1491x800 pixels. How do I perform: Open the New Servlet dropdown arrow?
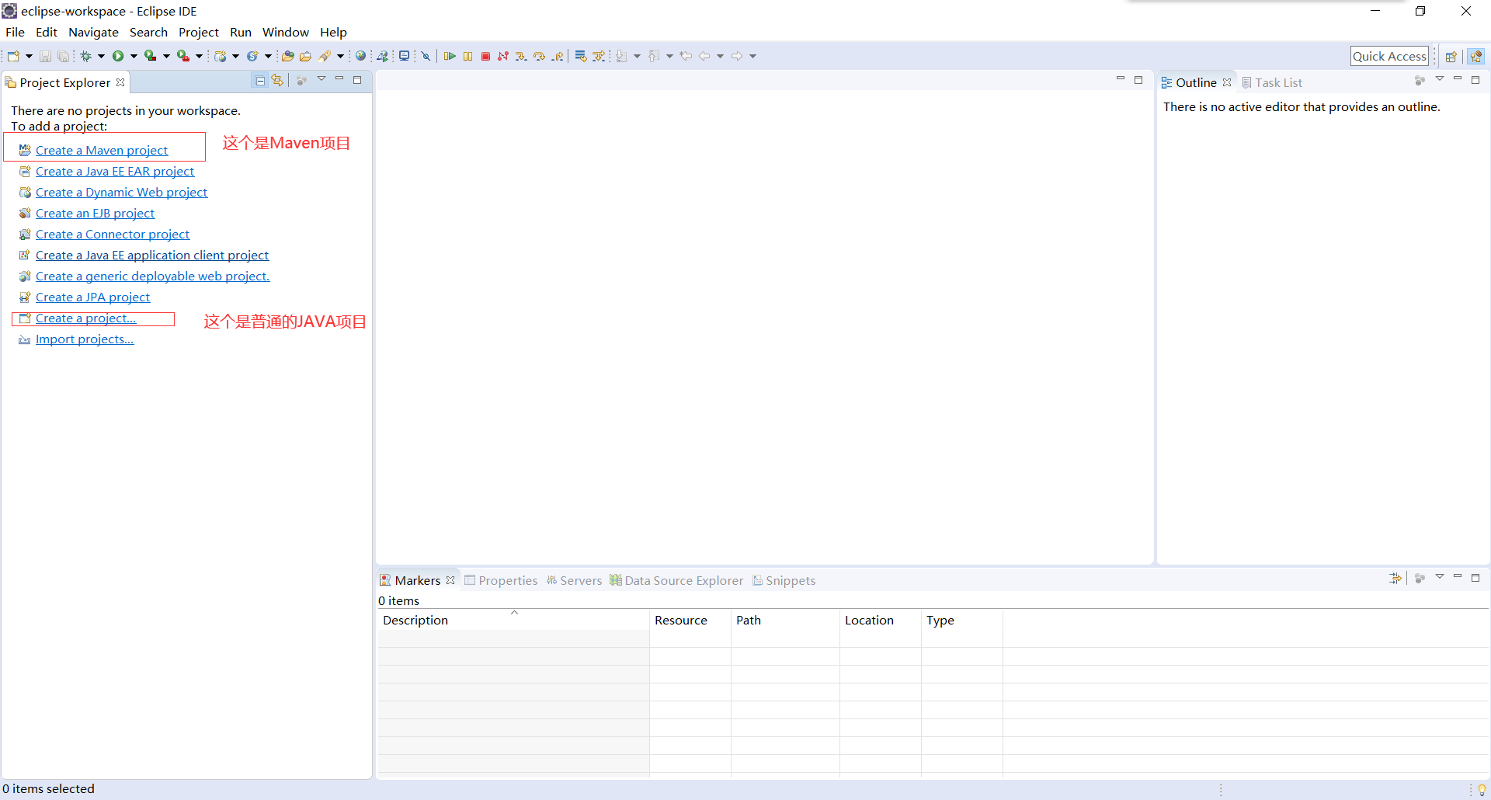268,56
